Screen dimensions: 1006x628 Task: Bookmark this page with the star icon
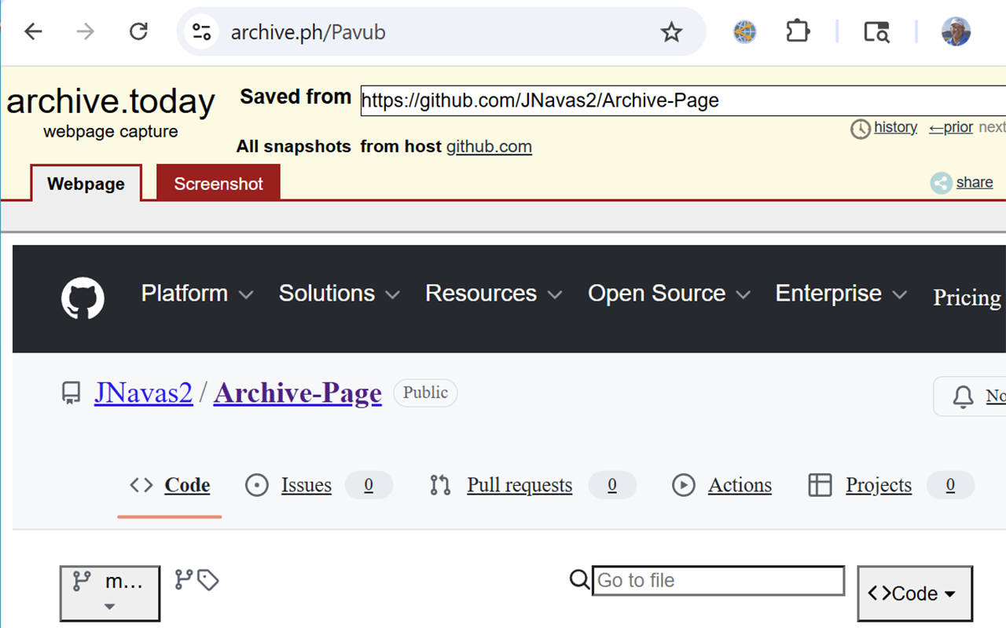click(x=671, y=32)
